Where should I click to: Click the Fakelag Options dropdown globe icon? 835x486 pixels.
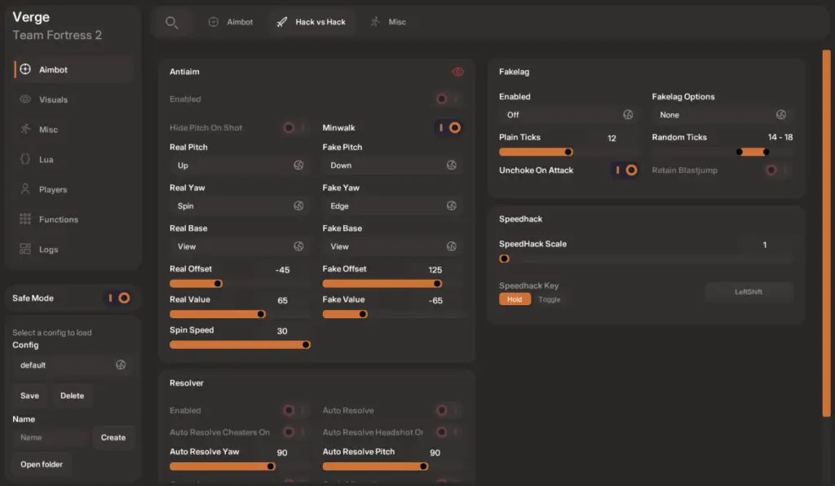tap(781, 114)
